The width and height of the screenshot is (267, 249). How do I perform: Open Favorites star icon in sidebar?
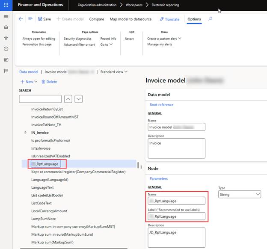6,38
